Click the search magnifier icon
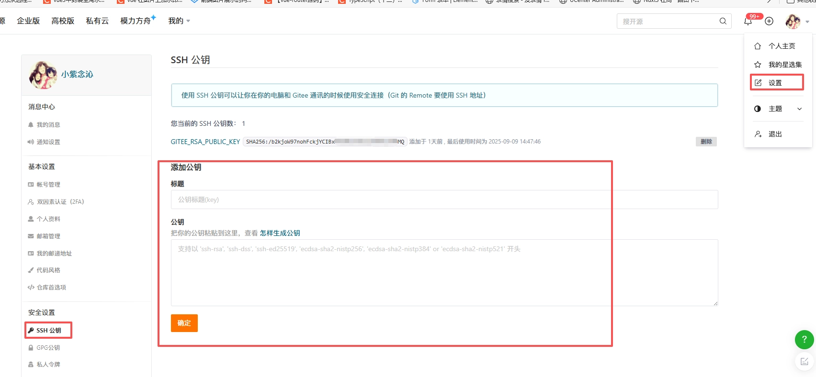 pos(723,21)
